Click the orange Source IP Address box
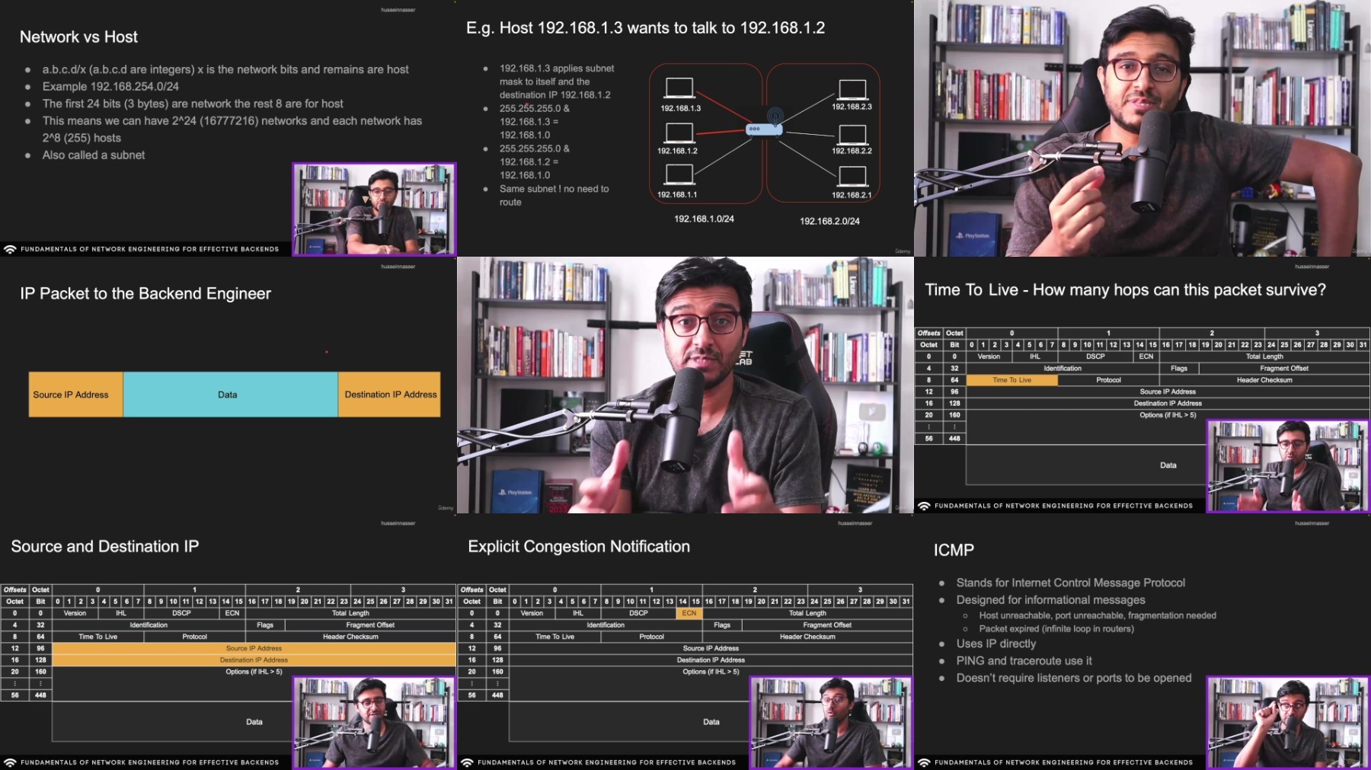The image size is (1371, 770). pyautogui.click(x=76, y=395)
